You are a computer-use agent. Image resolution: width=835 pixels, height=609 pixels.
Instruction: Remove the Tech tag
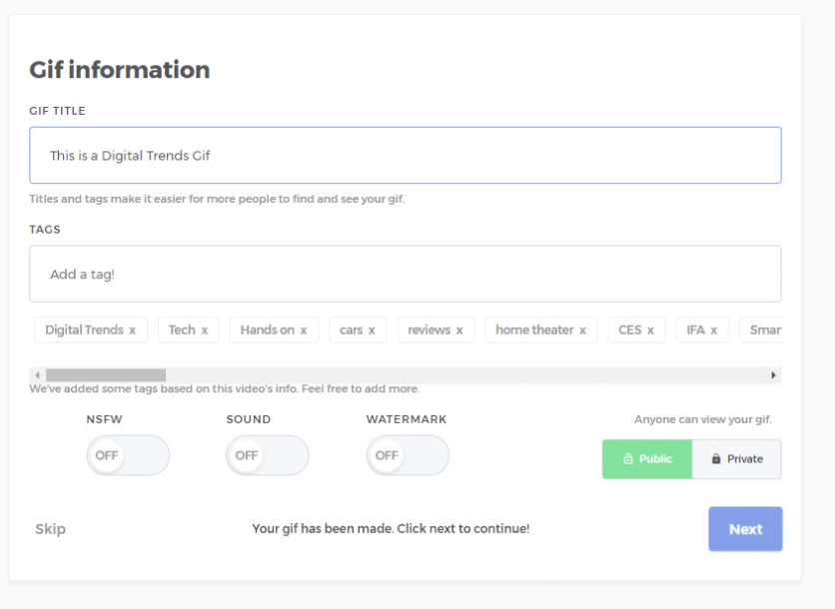tap(204, 330)
